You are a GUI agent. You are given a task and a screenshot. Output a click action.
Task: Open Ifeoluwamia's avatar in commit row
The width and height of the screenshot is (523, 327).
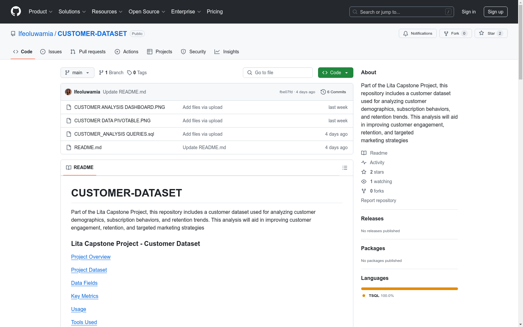68,92
